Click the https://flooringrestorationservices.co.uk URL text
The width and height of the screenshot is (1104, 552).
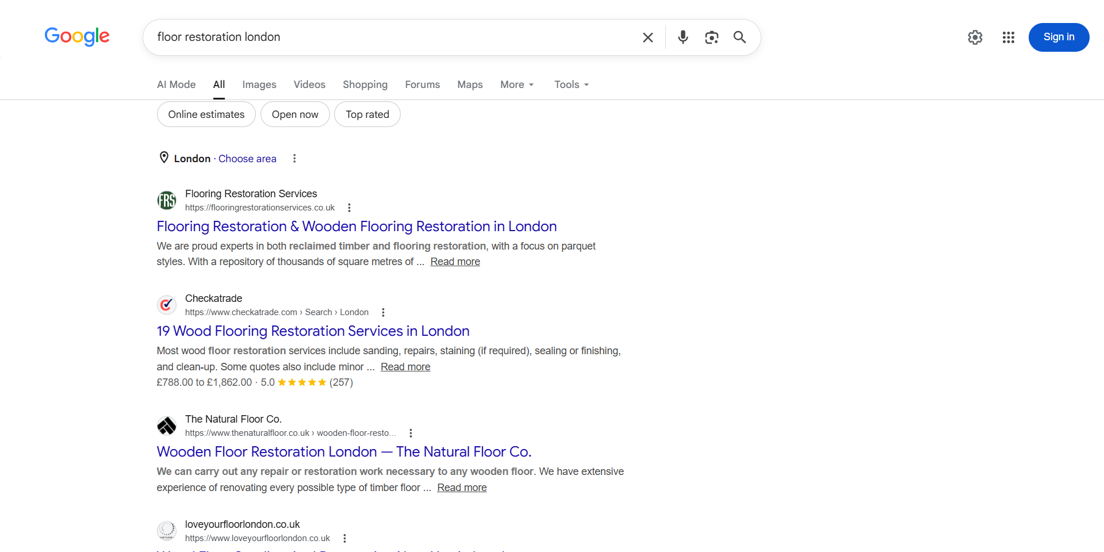click(x=260, y=208)
